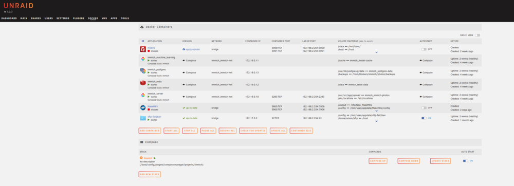Click the filezilla name link
The width and height of the screenshot is (514, 186).
pos(151,48)
